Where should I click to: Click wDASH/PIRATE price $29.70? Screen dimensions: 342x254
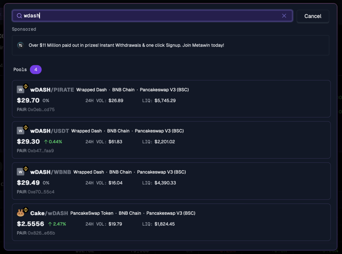coord(28,100)
